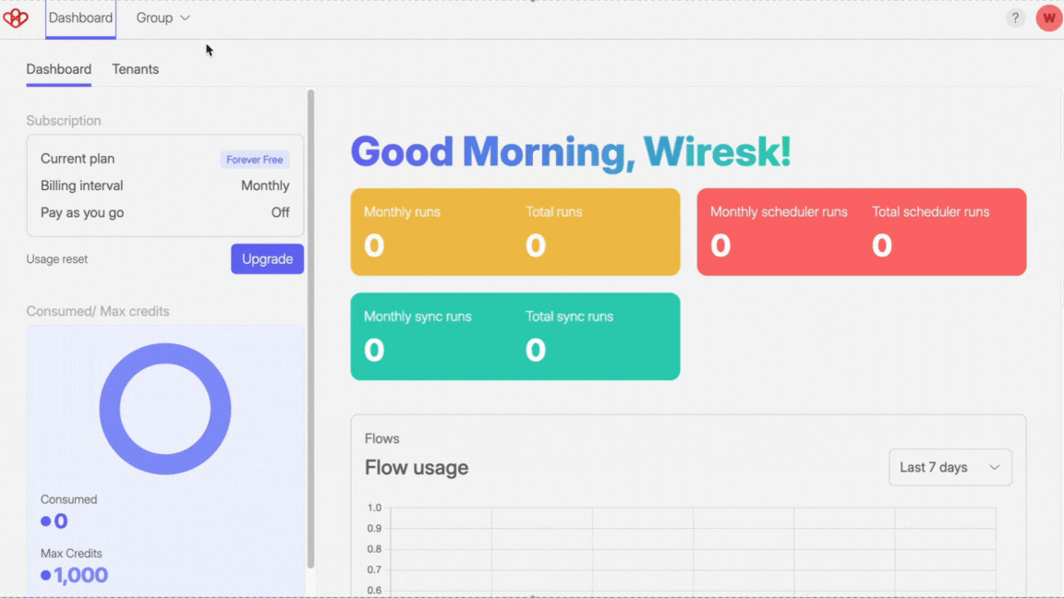Open the Last 7 days dropdown
This screenshot has height=598, width=1064.
click(950, 467)
